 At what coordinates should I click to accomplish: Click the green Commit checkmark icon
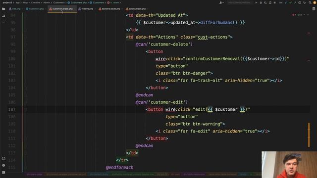click(x=291, y=2)
